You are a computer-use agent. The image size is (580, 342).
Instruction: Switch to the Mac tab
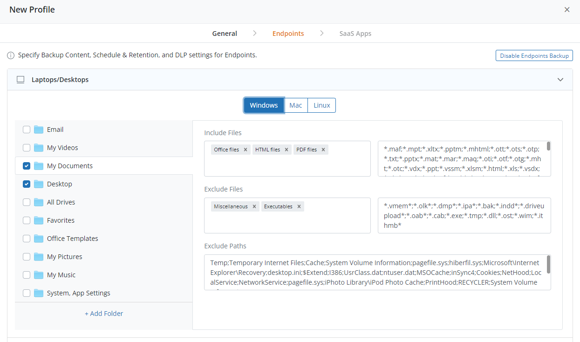tap(296, 105)
